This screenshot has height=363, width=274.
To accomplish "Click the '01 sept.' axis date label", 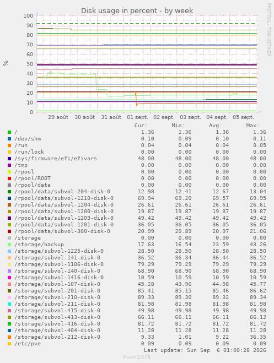I will click(x=137, y=117).
